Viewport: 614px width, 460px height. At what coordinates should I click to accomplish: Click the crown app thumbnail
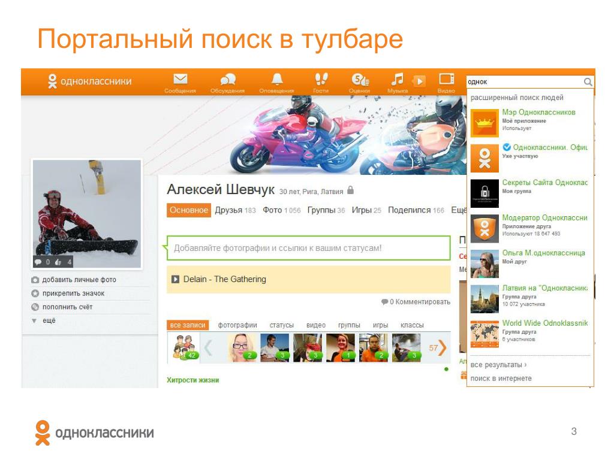pos(484,123)
